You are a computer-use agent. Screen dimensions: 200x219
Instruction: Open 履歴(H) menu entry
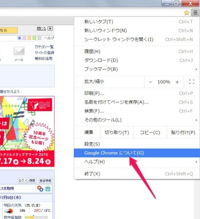137,51
